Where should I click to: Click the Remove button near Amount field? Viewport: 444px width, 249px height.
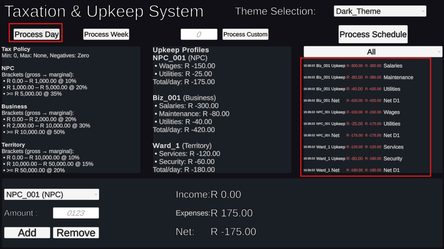[x=75, y=232]
